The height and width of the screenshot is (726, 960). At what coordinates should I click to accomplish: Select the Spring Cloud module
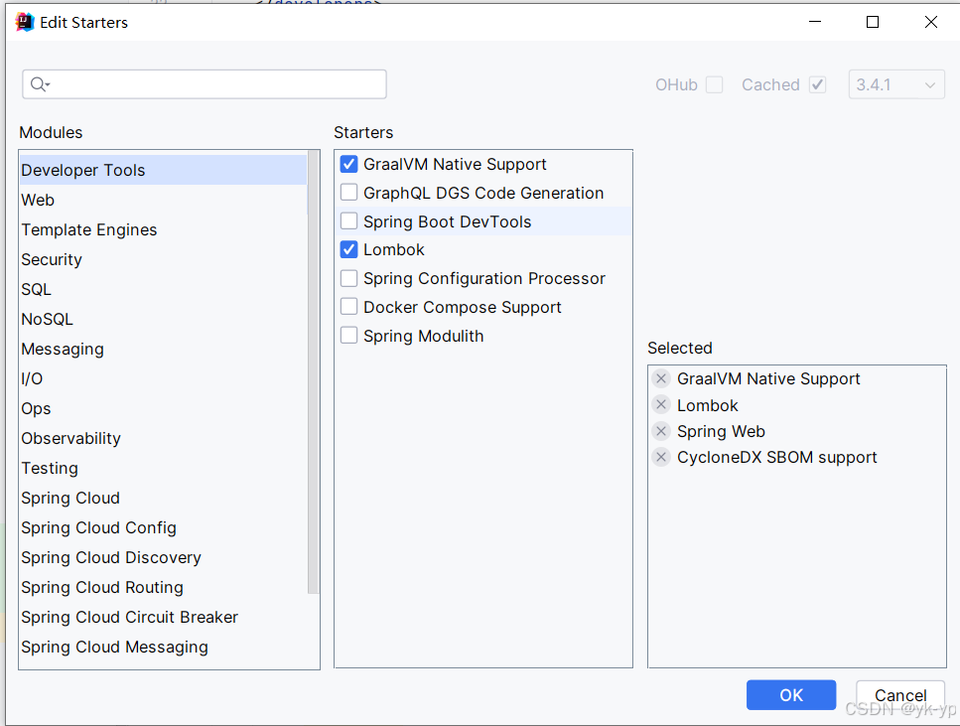point(163,499)
